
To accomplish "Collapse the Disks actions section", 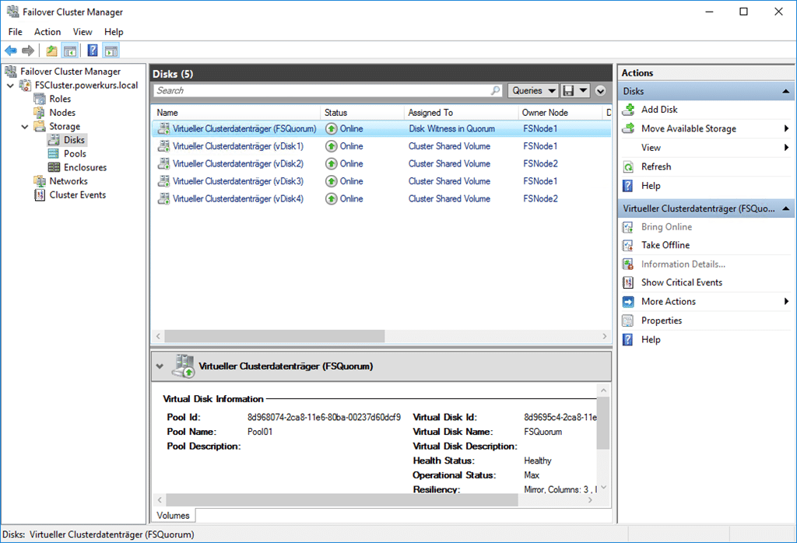I will click(786, 92).
